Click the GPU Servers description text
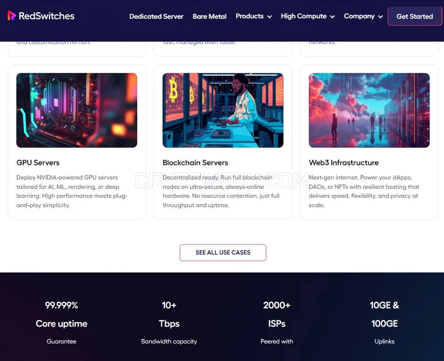This screenshot has height=361, width=444. [72, 191]
